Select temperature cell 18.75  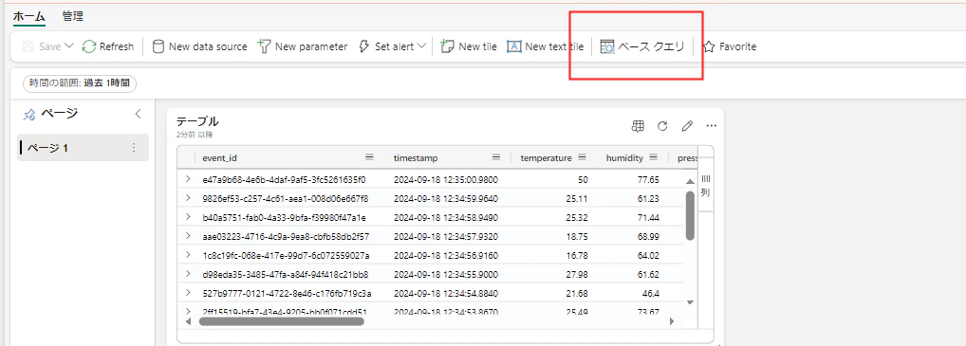pyautogui.click(x=576, y=236)
